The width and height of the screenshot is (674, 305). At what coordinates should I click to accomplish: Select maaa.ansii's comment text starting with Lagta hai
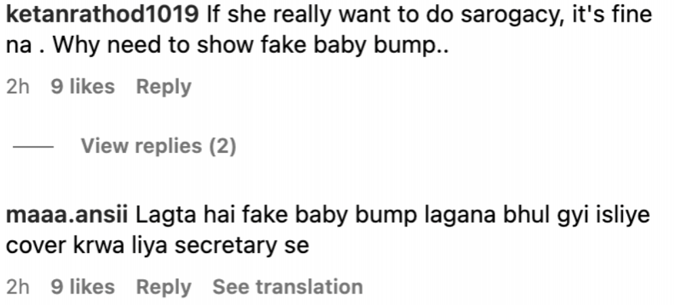pyautogui.click(x=328, y=231)
